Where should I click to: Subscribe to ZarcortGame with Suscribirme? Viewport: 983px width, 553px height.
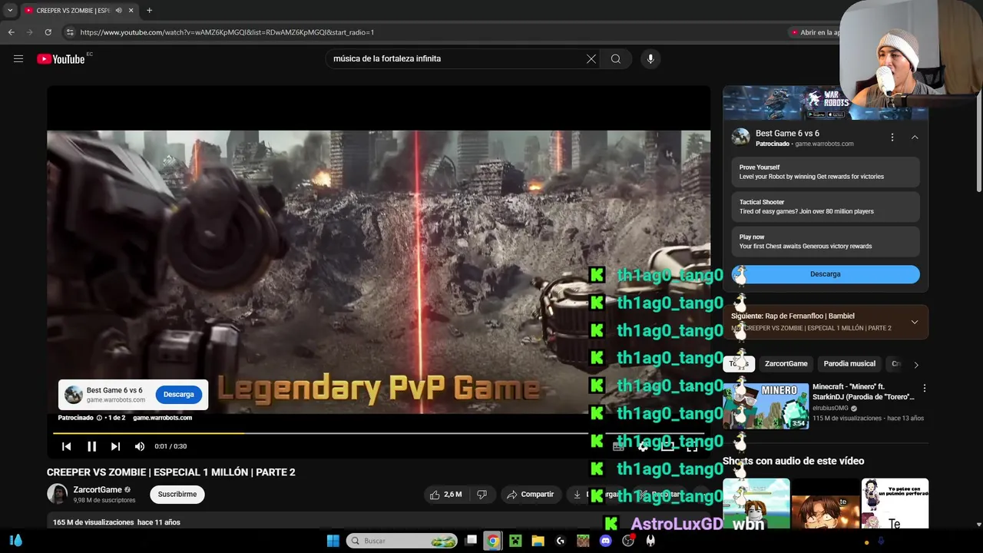pyautogui.click(x=177, y=495)
